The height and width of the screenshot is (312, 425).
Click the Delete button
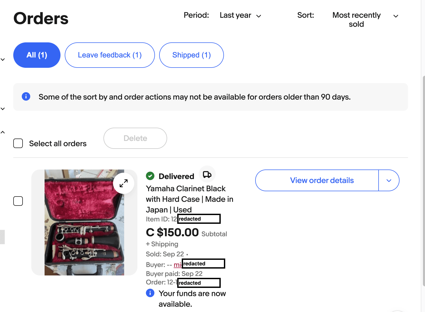click(x=135, y=138)
